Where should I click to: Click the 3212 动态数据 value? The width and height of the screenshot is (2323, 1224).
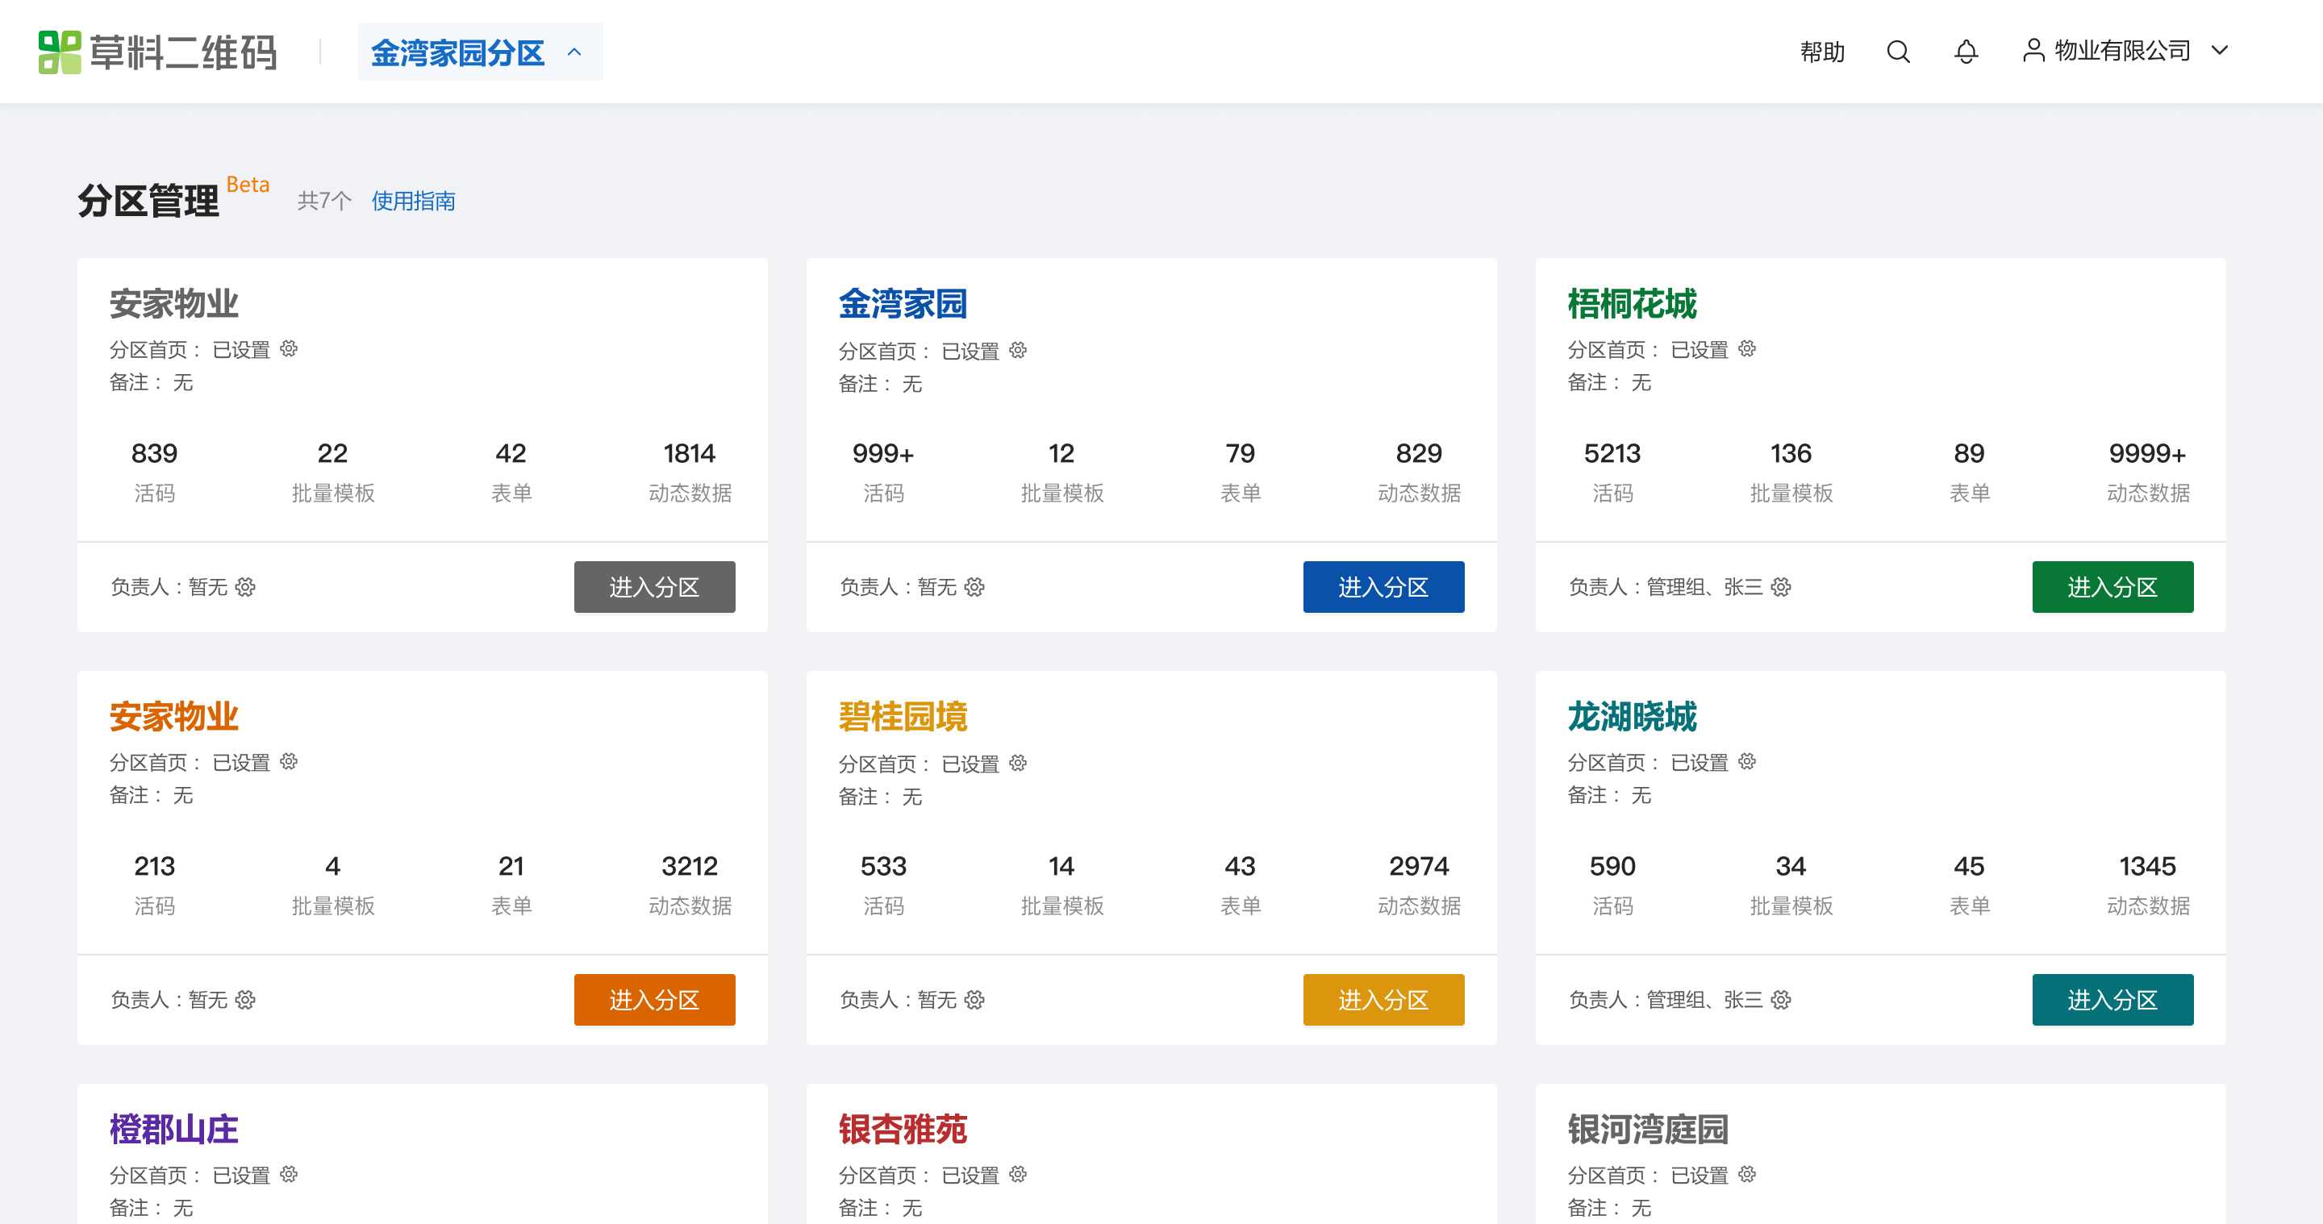pyautogui.click(x=690, y=866)
